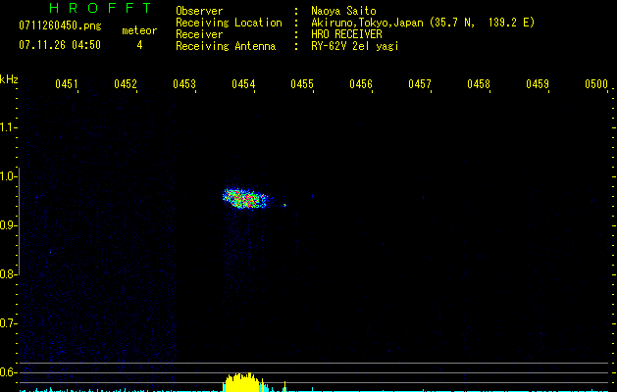
Task: Click the kHz axis unit label
Action: [x=9, y=78]
